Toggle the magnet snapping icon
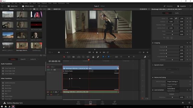The width and height of the screenshot is (193, 108). point(93,57)
